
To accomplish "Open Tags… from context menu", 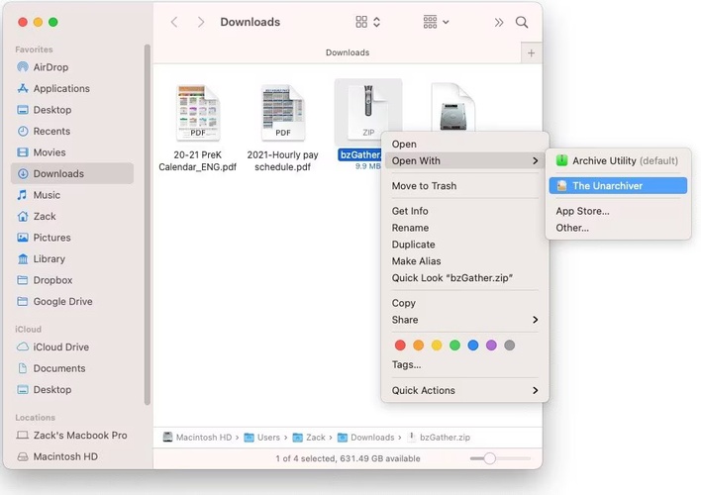I will click(x=465, y=364).
